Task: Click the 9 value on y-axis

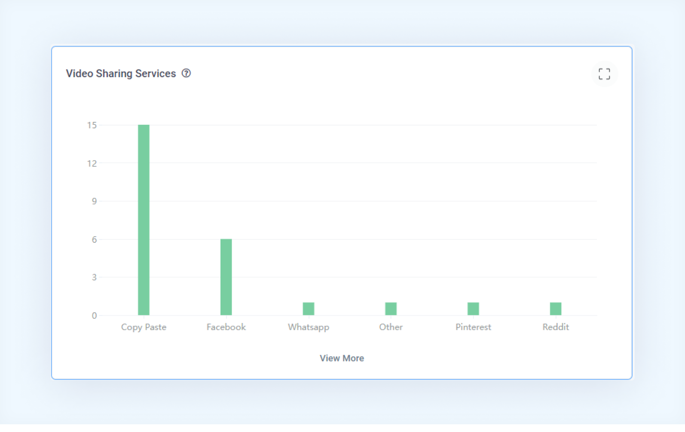Action: tap(94, 201)
